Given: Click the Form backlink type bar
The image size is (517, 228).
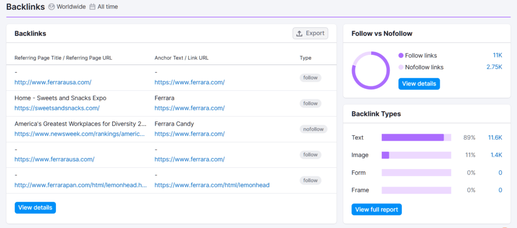Looking at the screenshot, I should (417, 173).
